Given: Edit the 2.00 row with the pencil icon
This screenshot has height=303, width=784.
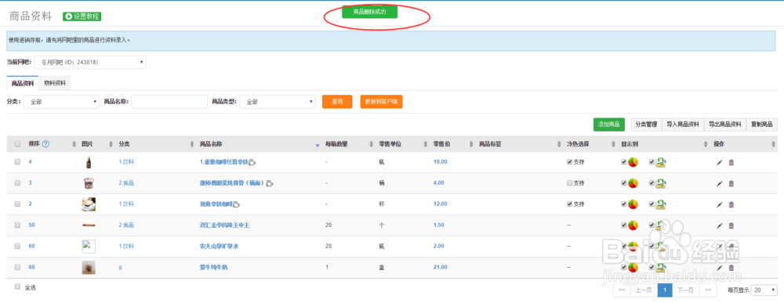Looking at the screenshot, I should click(x=719, y=247).
